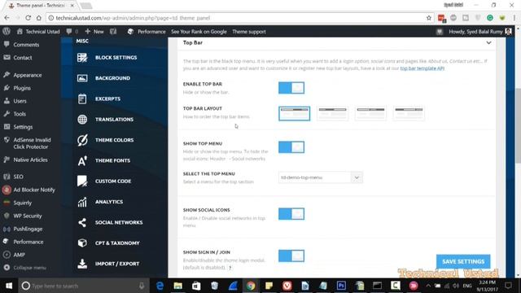Click See Your Rank on Google link
Viewport: 521px width, 293px height.
(199, 32)
